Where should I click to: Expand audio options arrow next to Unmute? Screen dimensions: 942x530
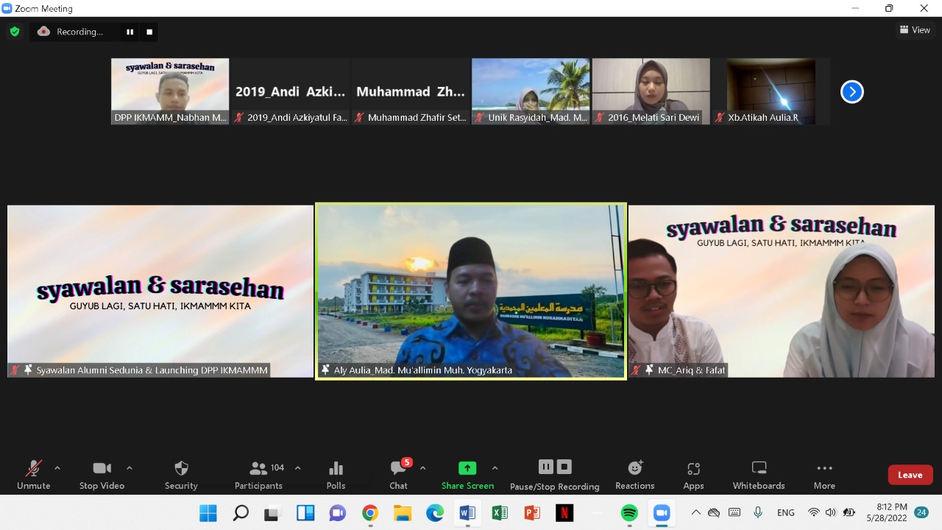click(57, 467)
